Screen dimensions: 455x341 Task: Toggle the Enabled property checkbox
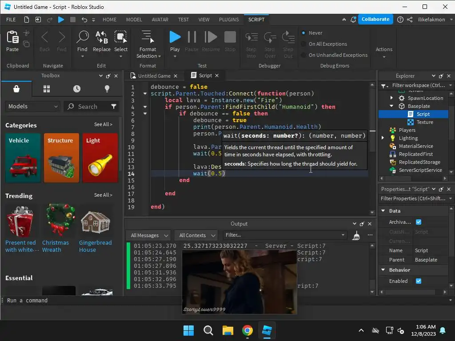pyautogui.click(x=418, y=281)
